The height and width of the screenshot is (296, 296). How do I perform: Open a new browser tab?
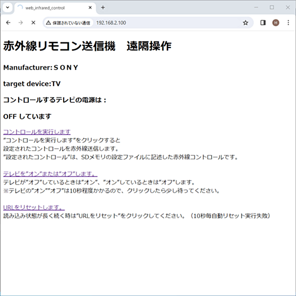(x=103, y=8)
